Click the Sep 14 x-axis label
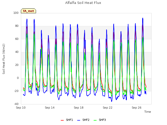The width and height of the screenshot is (167, 125). [50, 108]
